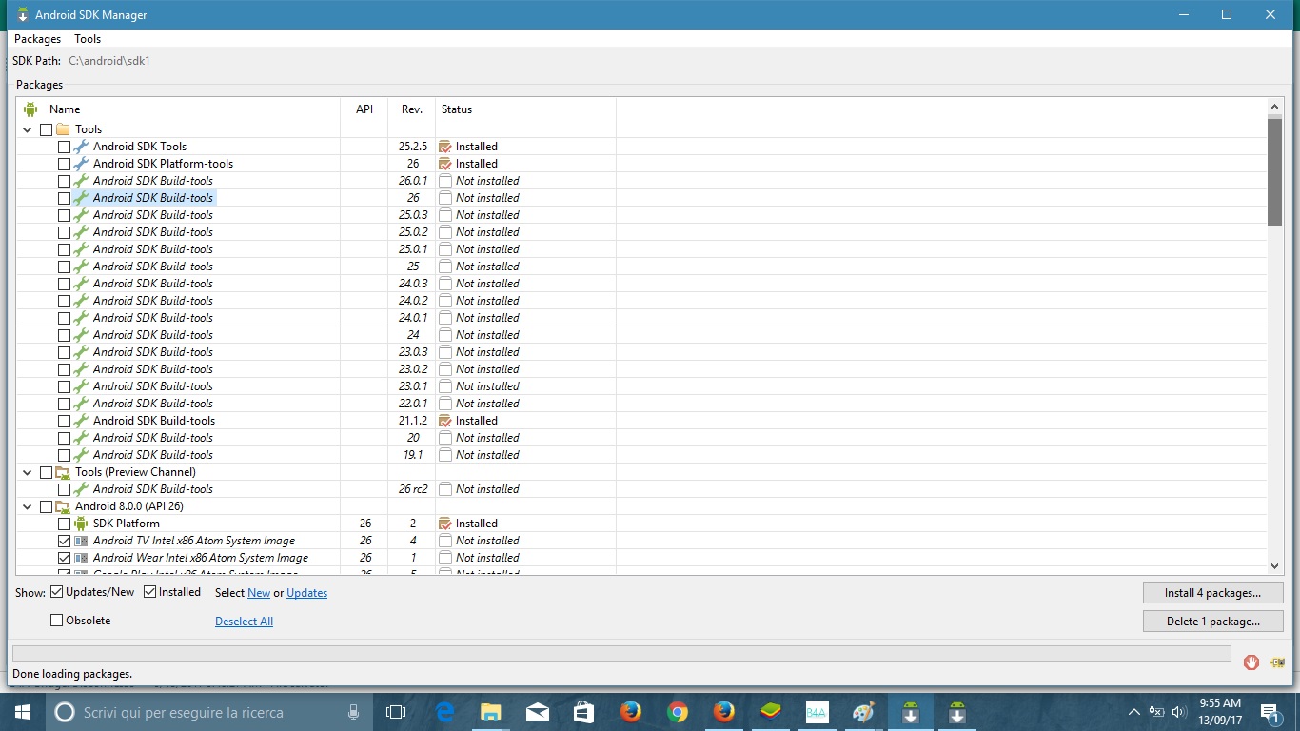This screenshot has height=731, width=1300.
Task: Toggle the Installed show filter
Action: pyautogui.click(x=150, y=592)
